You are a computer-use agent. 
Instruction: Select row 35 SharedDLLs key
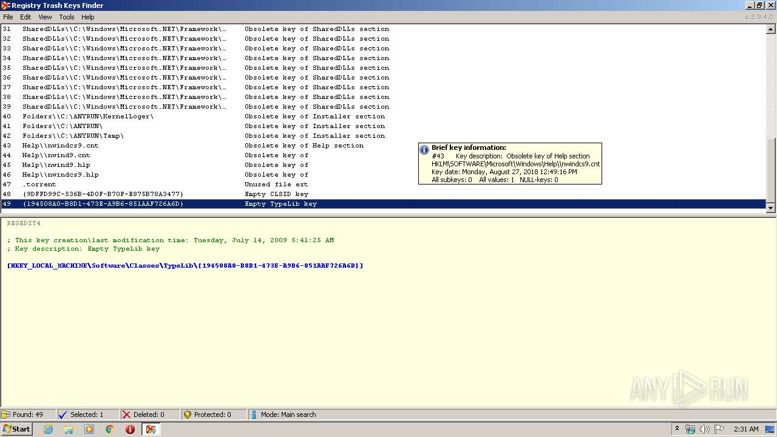pos(384,68)
